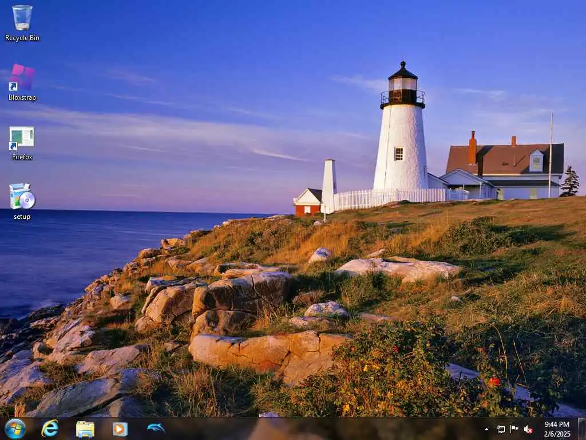Click the Recycle Bin label text

pyautogui.click(x=22, y=38)
